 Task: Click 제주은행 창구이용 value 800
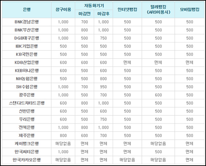[x=63, y=136]
